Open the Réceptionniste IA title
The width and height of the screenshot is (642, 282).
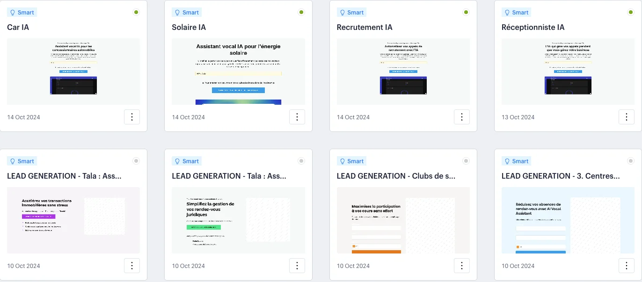pyautogui.click(x=533, y=27)
